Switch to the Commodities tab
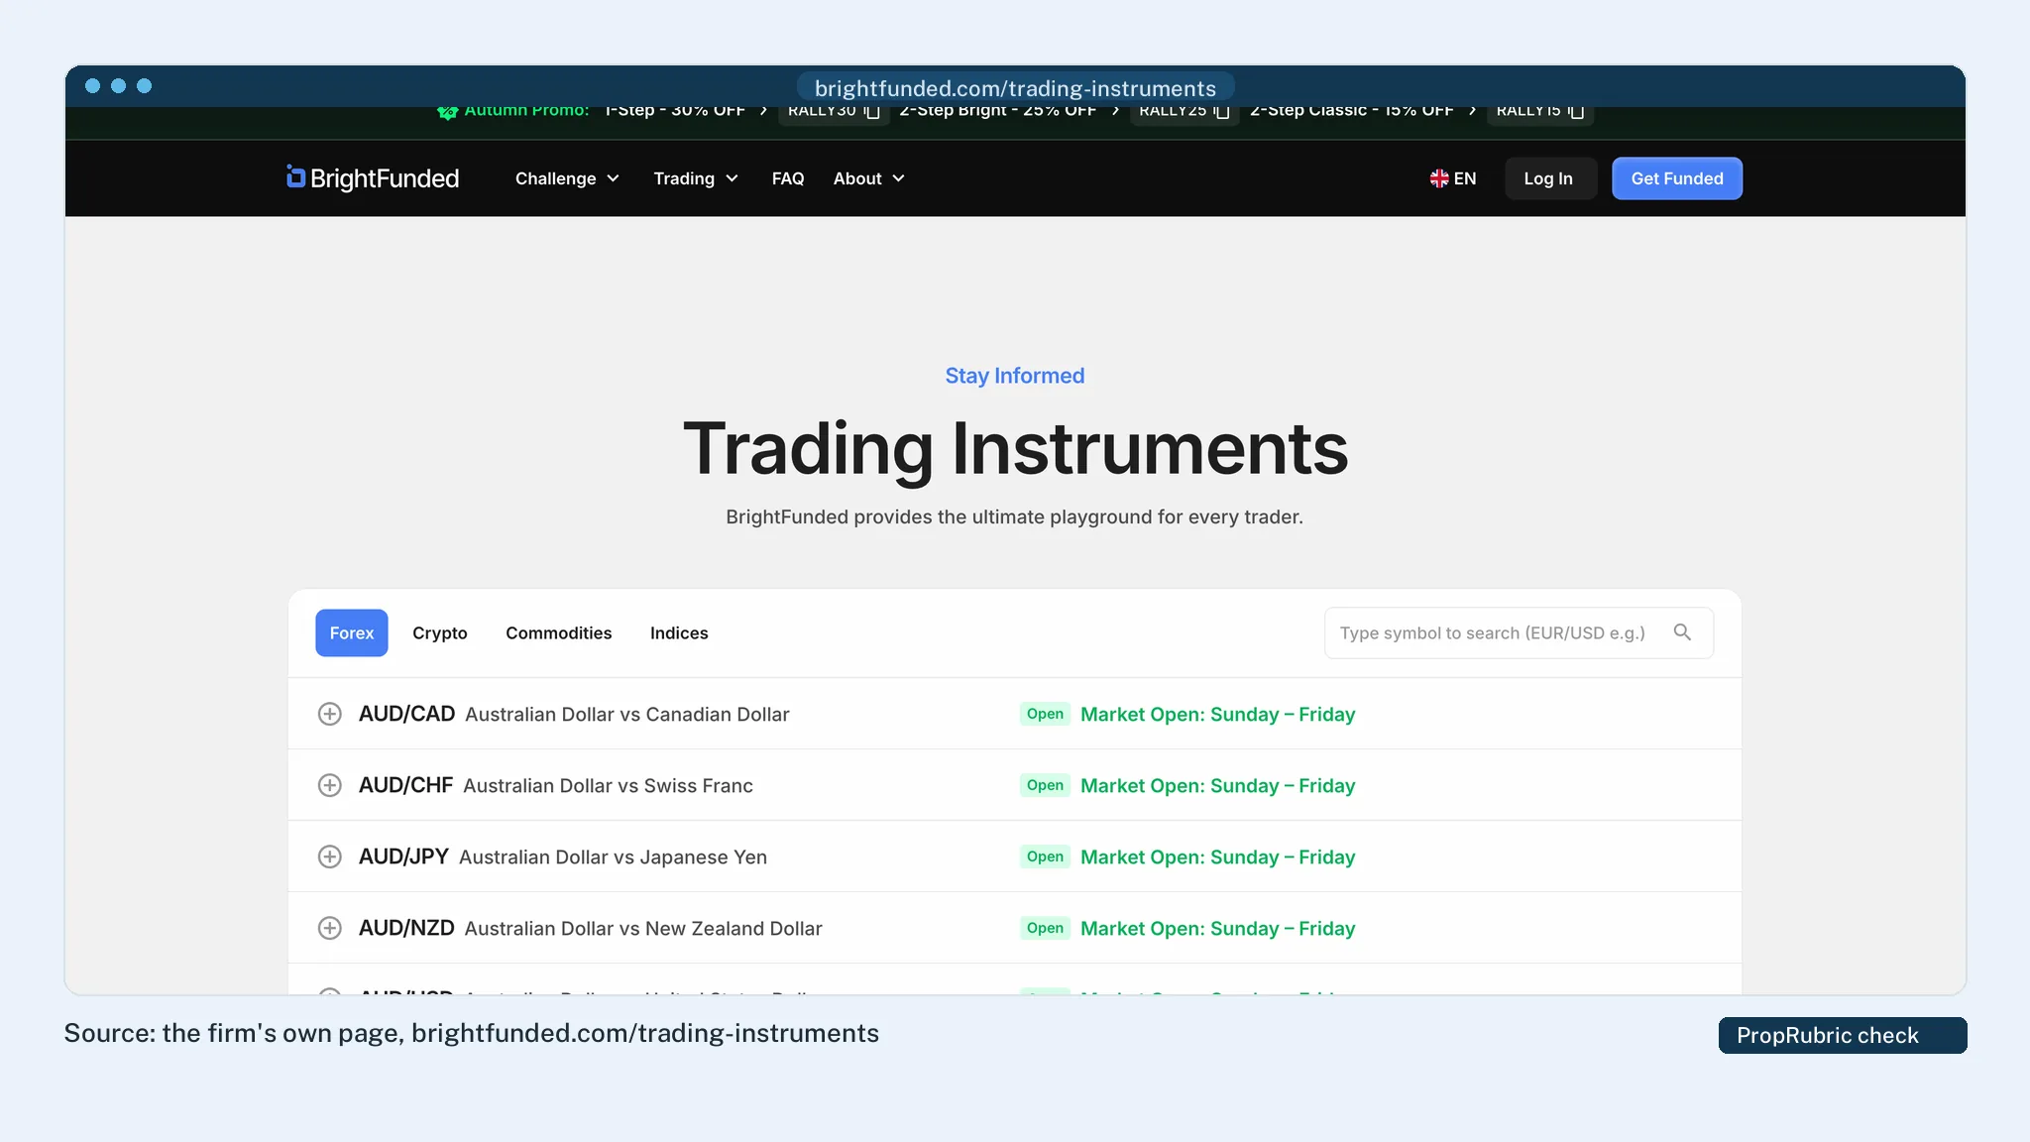 point(559,632)
